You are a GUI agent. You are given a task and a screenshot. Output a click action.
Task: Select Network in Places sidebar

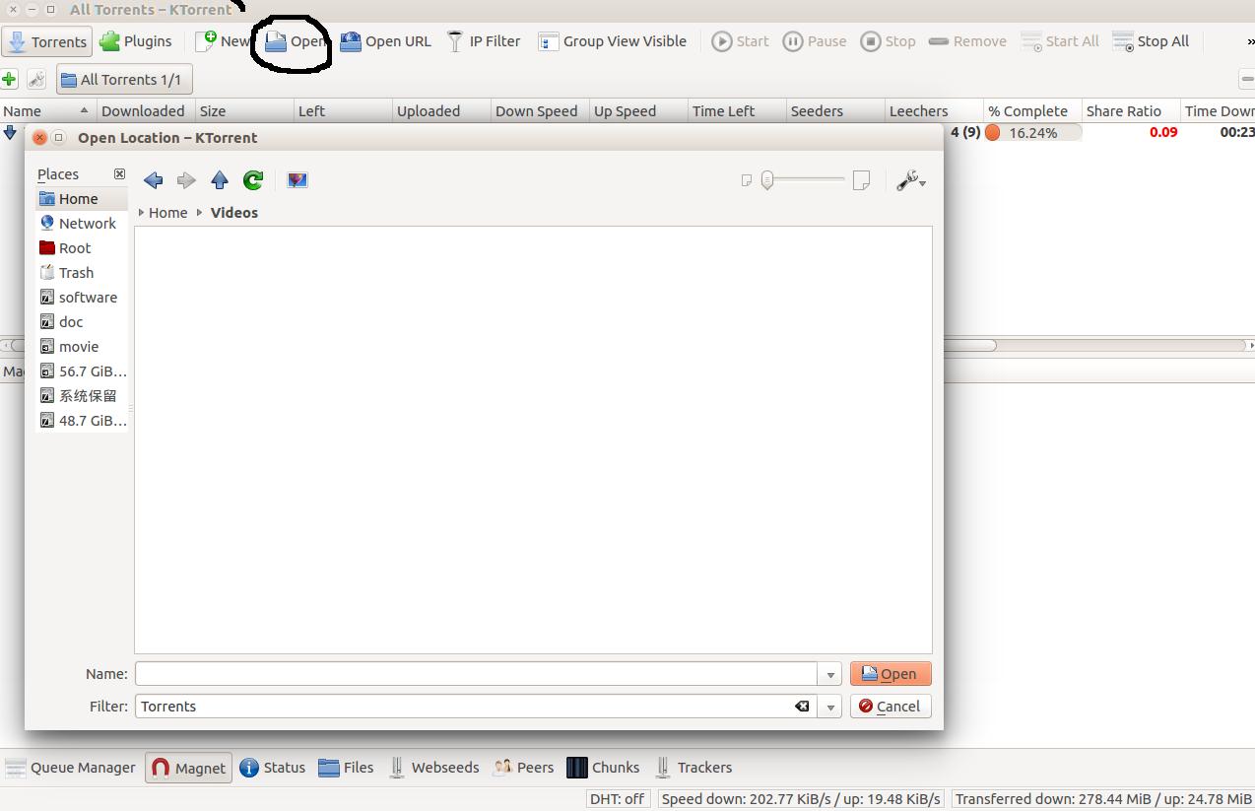click(x=87, y=224)
